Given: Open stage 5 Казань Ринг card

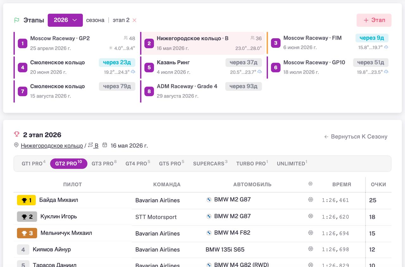Looking at the screenshot, I should pyautogui.click(x=203, y=67).
